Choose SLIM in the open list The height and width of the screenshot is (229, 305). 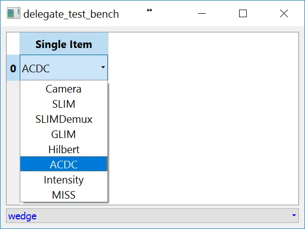coord(64,104)
